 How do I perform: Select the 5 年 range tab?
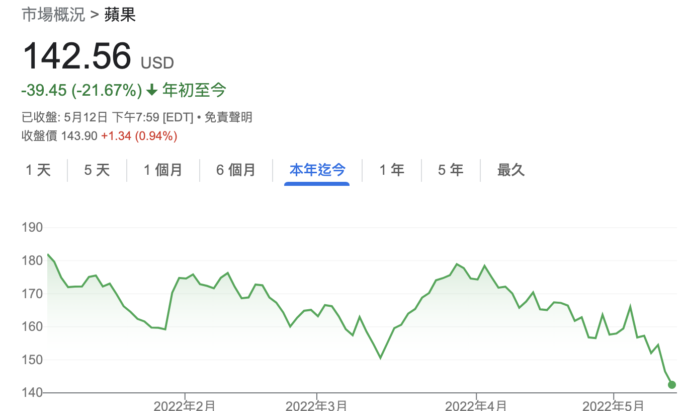451,170
